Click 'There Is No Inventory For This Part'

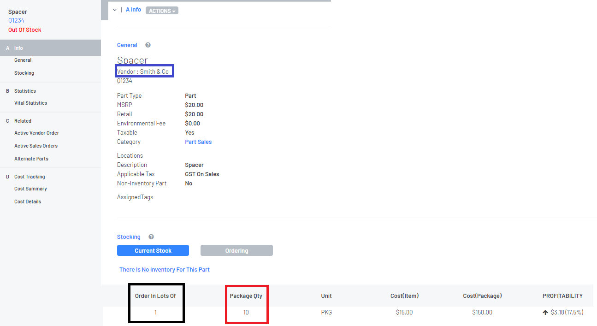(x=165, y=270)
